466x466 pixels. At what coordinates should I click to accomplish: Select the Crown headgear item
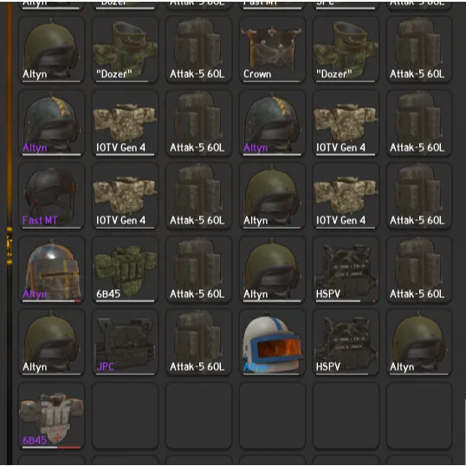click(x=272, y=49)
